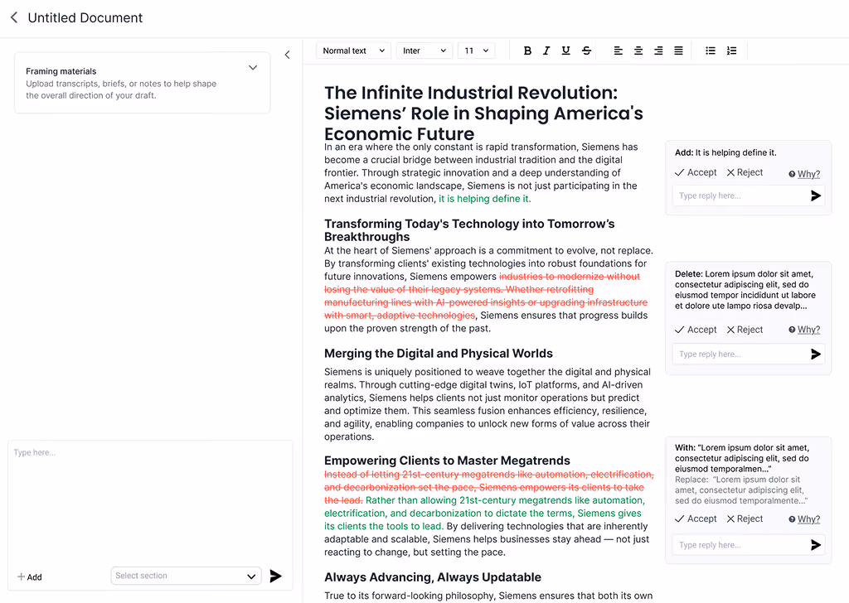
Task: Toggle underline formatting
Action: (565, 51)
